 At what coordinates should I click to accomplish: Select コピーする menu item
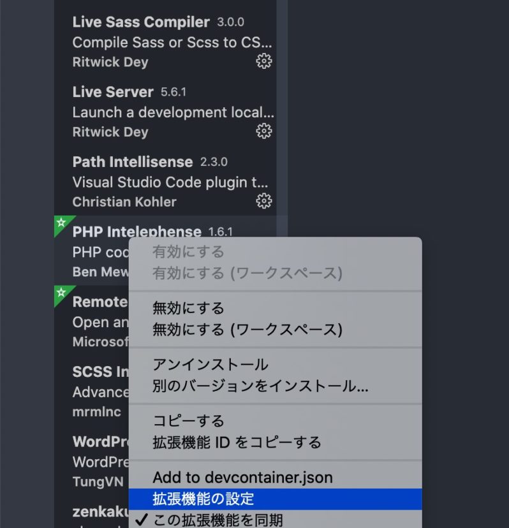tap(189, 421)
